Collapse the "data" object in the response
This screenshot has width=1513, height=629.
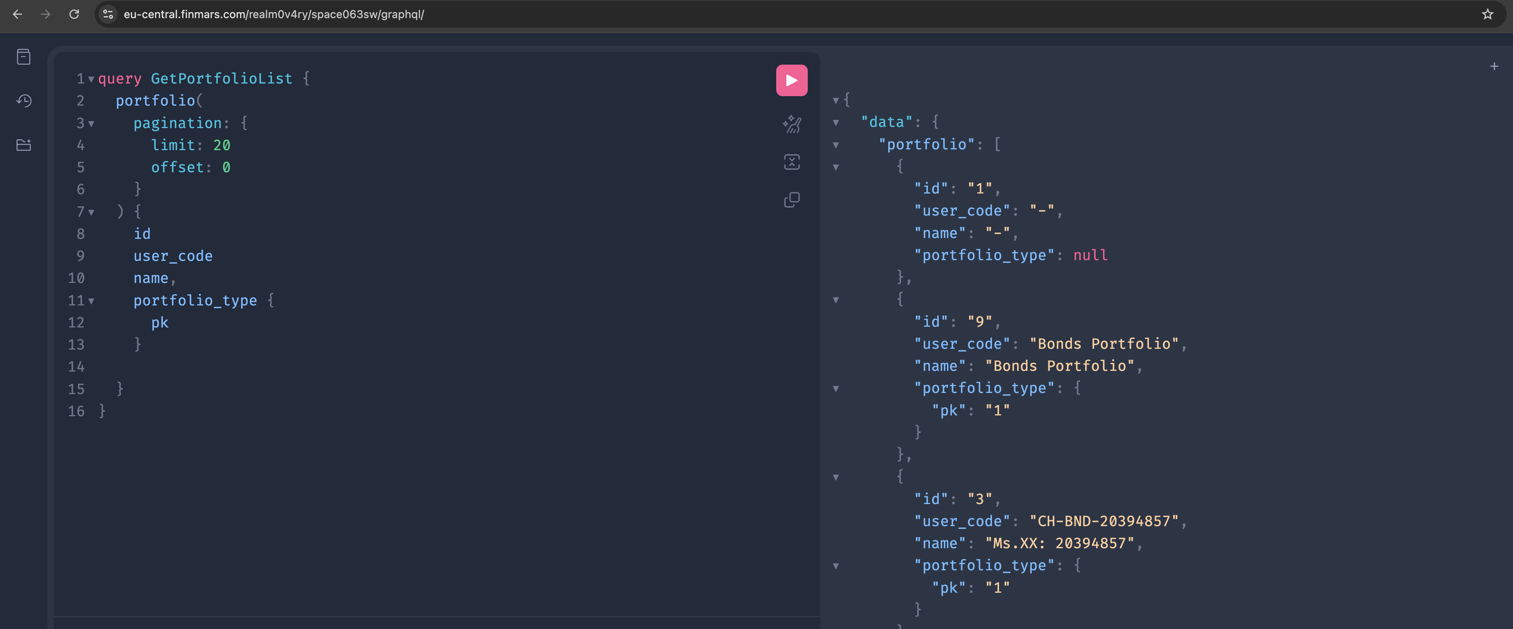pos(836,123)
